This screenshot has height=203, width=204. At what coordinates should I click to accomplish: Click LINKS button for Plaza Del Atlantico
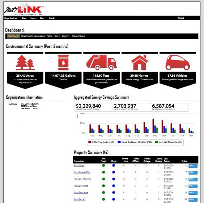pyautogui.click(x=193, y=179)
